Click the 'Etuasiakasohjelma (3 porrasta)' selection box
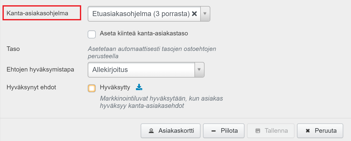The height and width of the screenshot is (141, 351). click(x=141, y=14)
